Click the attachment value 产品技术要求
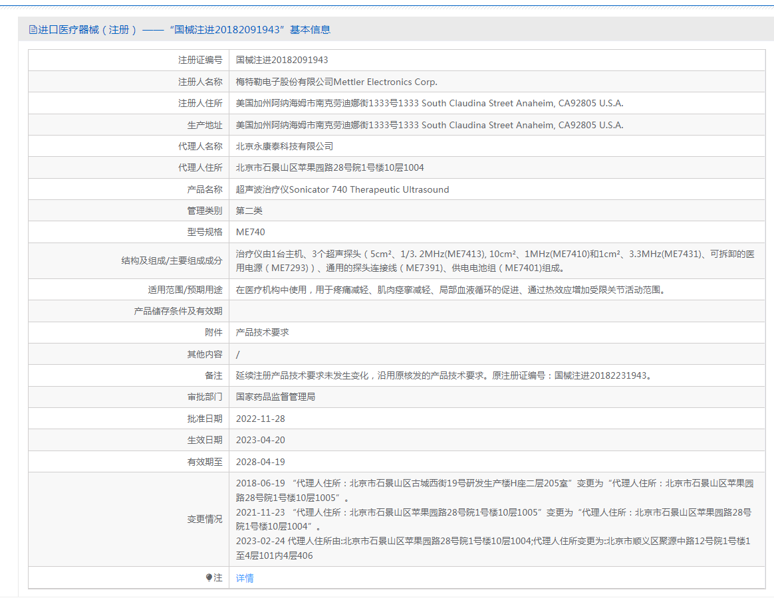The width and height of the screenshot is (774, 598). click(x=263, y=332)
